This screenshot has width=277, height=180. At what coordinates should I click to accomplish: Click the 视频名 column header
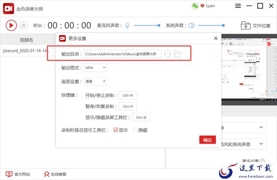(26, 40)
